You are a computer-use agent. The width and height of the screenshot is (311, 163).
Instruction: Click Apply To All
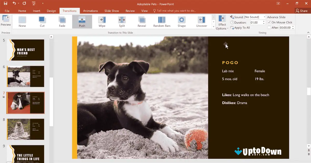click(x=240, y=28)
